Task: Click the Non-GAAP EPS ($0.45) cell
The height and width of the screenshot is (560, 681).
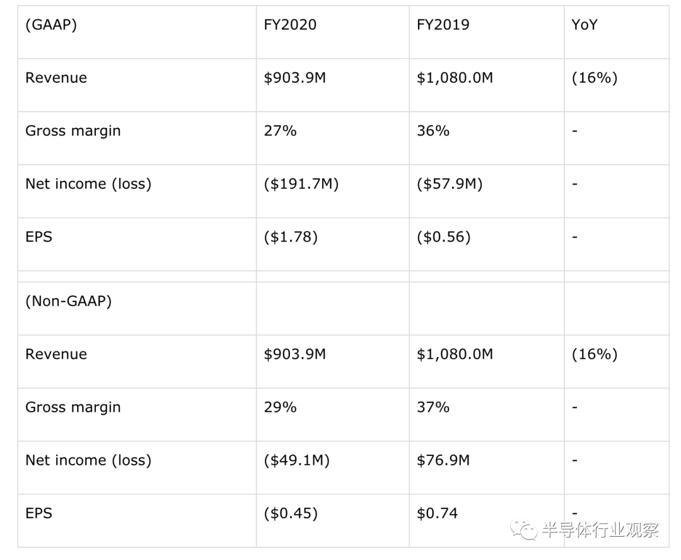Action: tap(333, 520)
